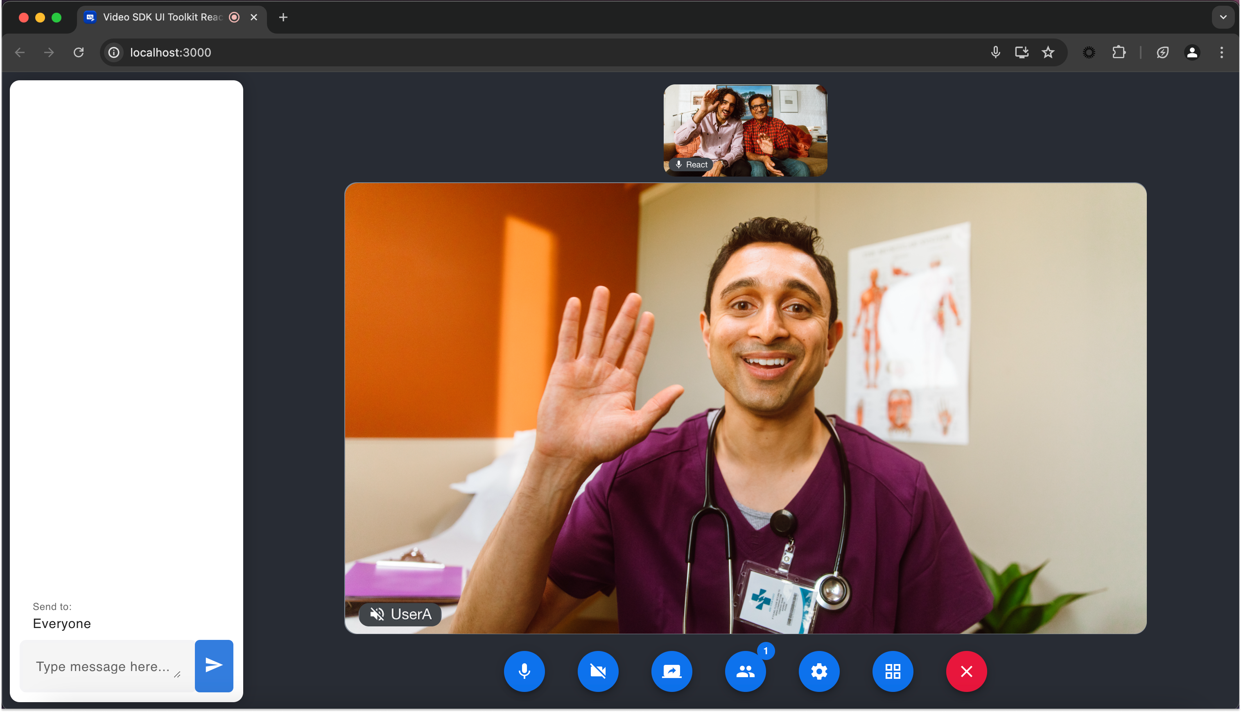Start screen sharing
This screenshot has width=1241, height=712.
click(672, 671)
